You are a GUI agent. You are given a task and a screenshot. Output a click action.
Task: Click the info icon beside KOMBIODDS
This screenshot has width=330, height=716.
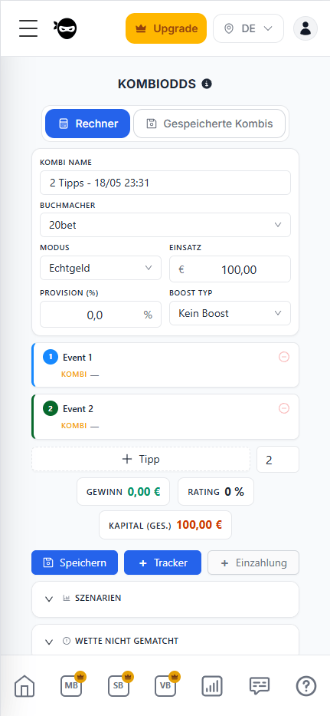tap(207, 84)
